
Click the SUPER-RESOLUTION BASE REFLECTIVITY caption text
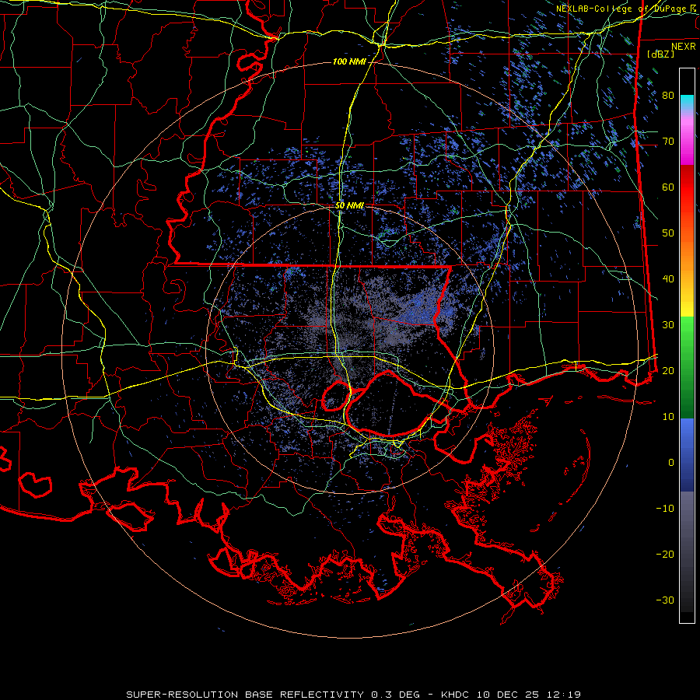245,695
